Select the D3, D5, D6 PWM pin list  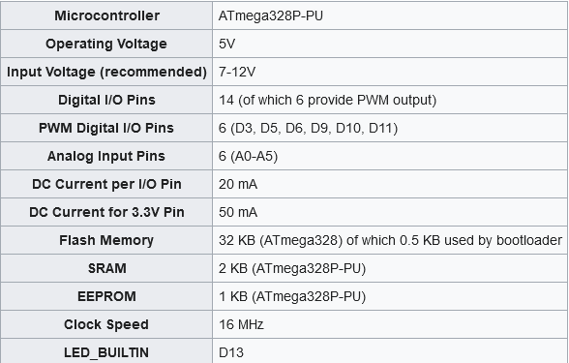click(308, 128)
